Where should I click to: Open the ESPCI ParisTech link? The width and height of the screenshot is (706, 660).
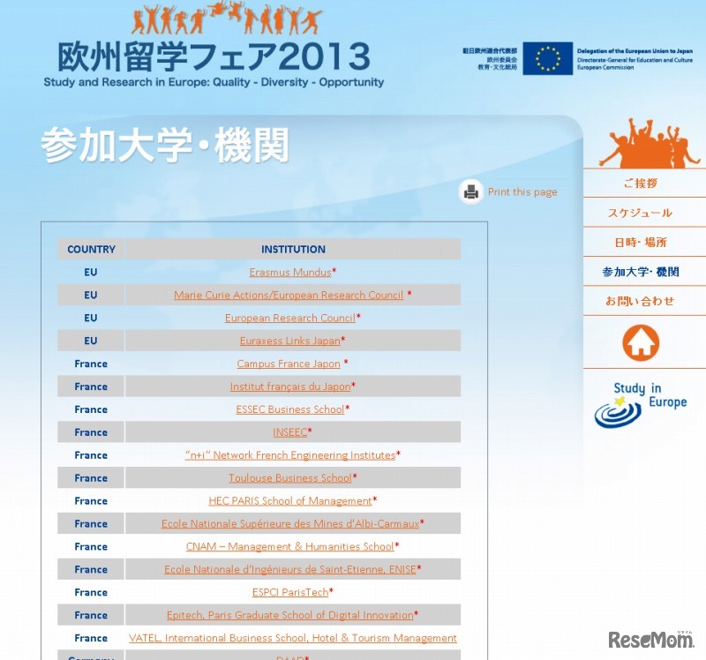[x=290, y=592]
